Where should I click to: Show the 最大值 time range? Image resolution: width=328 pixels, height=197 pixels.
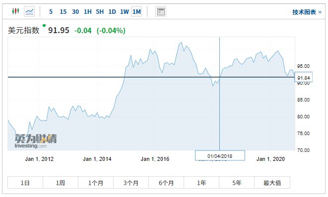pyautogui.click(x=272, y=183)
